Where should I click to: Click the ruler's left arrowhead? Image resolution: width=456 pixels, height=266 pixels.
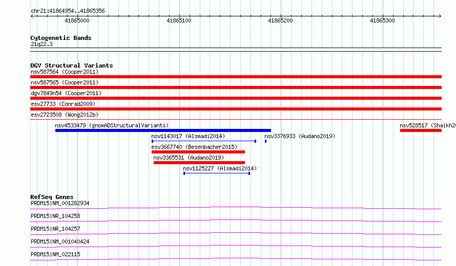(x=32, y=16)
